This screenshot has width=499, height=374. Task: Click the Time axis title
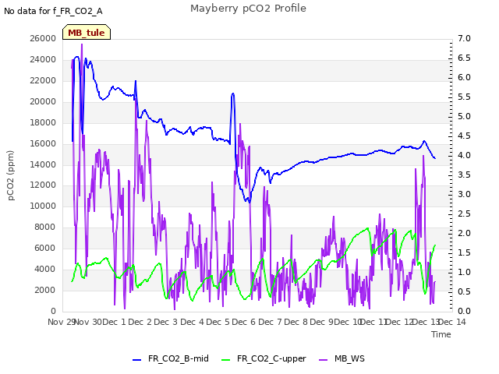click(x=441, y=334)
